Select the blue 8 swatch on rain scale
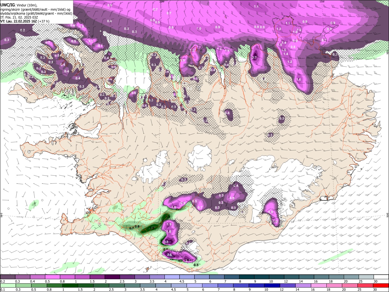389x292 pixels. [240, 285]
